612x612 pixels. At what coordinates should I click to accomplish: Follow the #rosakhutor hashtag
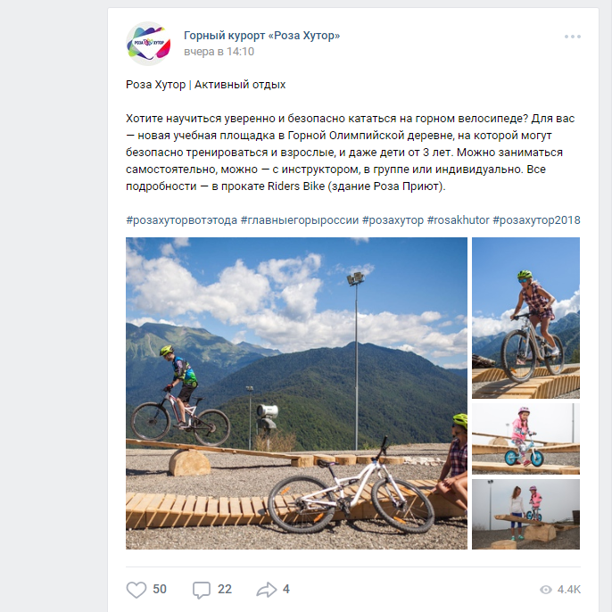(459, 220)
